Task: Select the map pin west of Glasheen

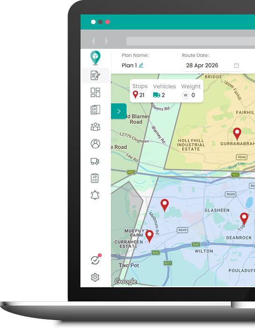Action: tap(164, 205)
